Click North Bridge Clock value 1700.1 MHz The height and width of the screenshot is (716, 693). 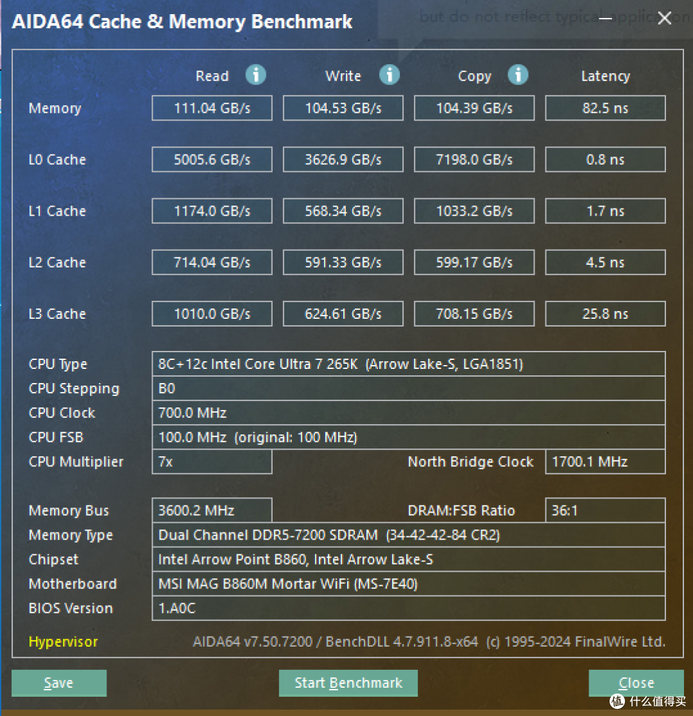(x=605, y=462)
